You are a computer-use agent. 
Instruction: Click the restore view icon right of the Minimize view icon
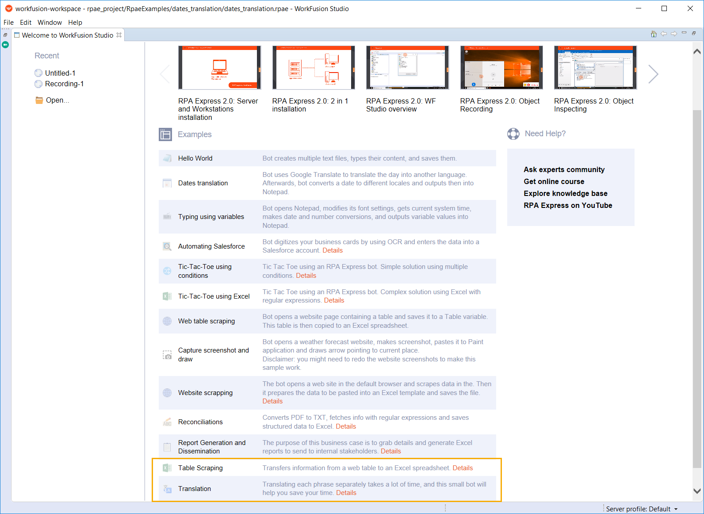point(694,33)
